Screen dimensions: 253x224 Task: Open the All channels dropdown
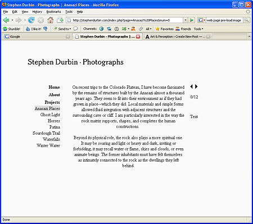[x=148, y=29]
